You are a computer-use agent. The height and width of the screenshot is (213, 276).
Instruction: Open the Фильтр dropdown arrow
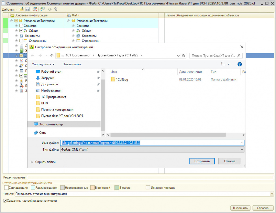272,194
